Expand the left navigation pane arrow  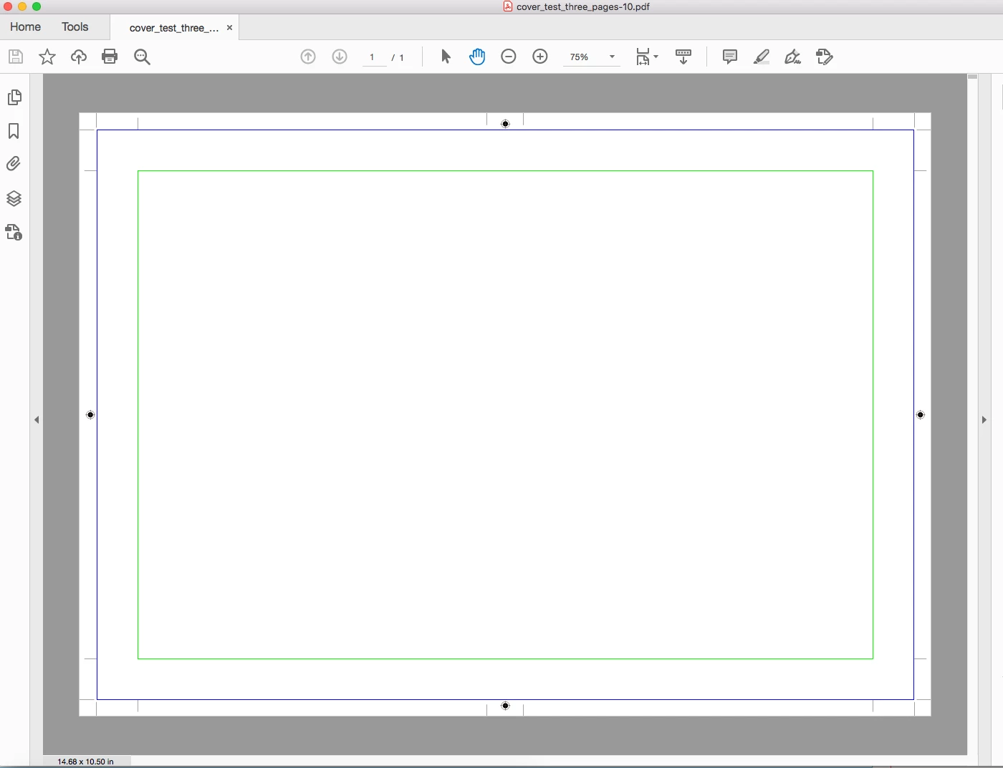pyautogui.click(x=37, y=420)
